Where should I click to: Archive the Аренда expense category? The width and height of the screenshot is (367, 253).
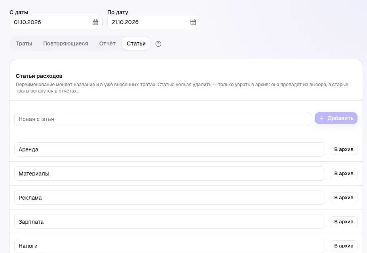tap(344, 149)
